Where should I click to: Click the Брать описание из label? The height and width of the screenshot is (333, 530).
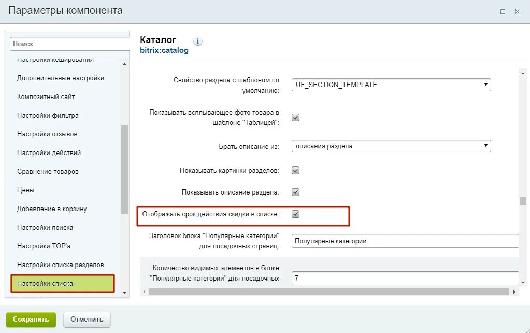click(249, 147)
